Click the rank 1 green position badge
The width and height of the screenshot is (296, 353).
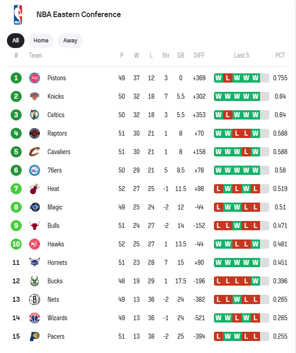16,78
